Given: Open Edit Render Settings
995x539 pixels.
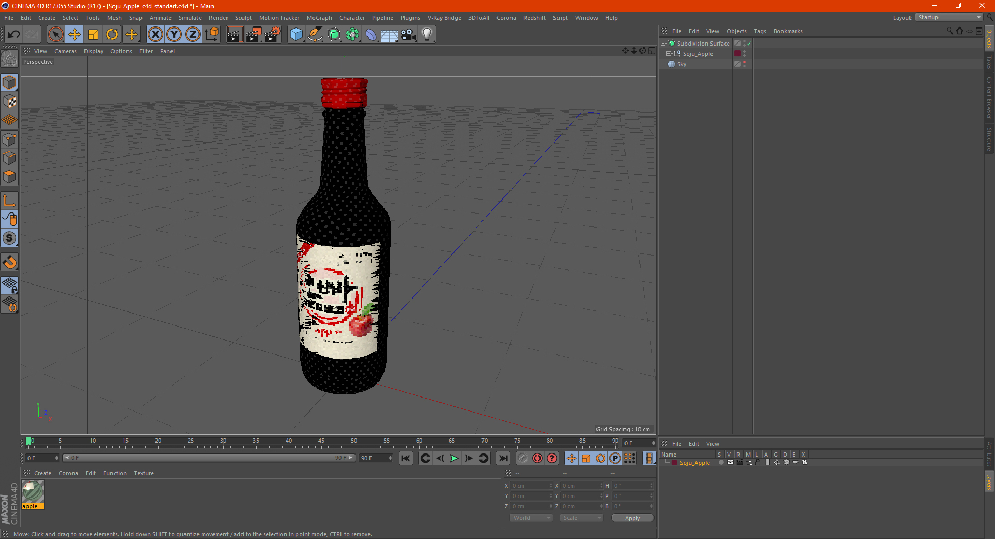Looking at the screenshot, I should coord(273,35).
